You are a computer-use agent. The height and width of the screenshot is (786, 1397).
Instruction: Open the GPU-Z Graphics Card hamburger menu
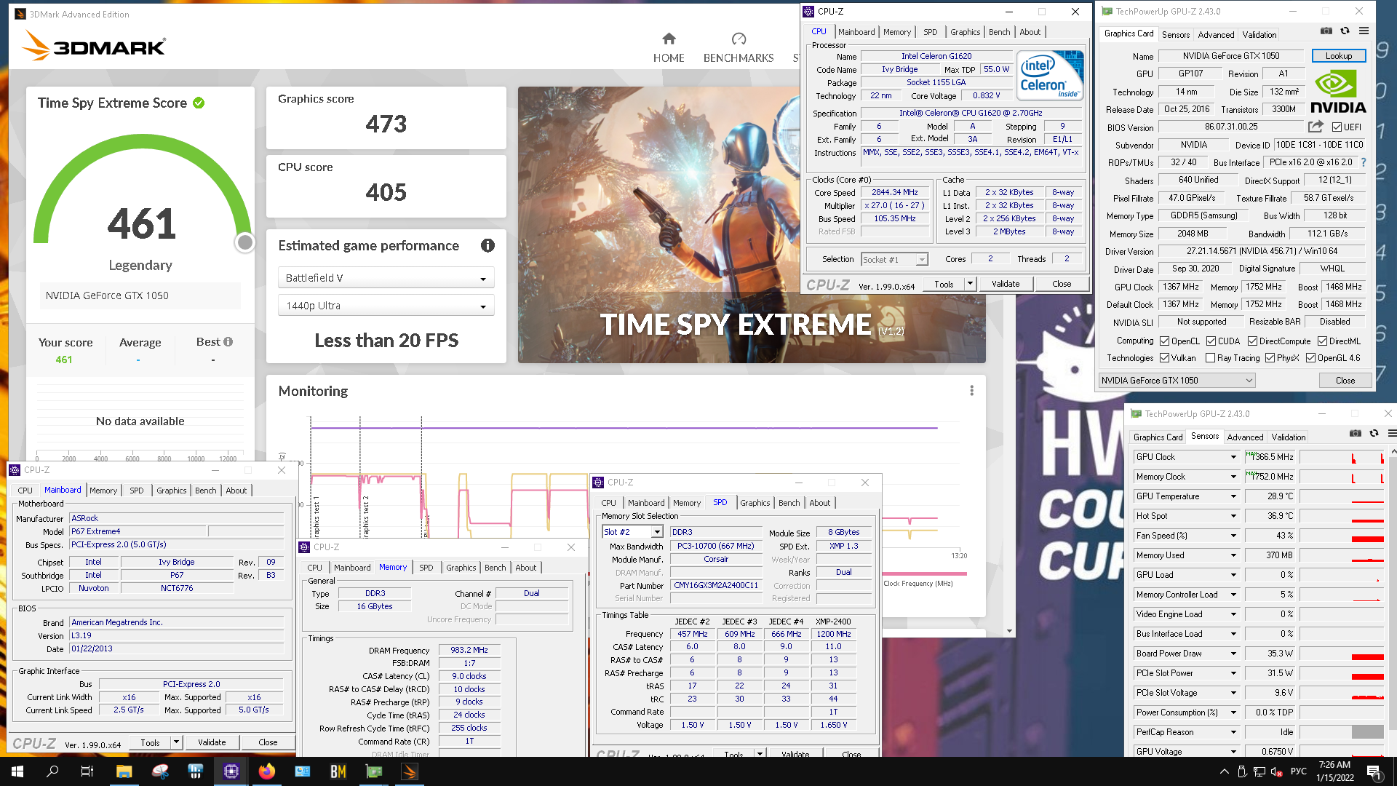(x=1364, y=31)
